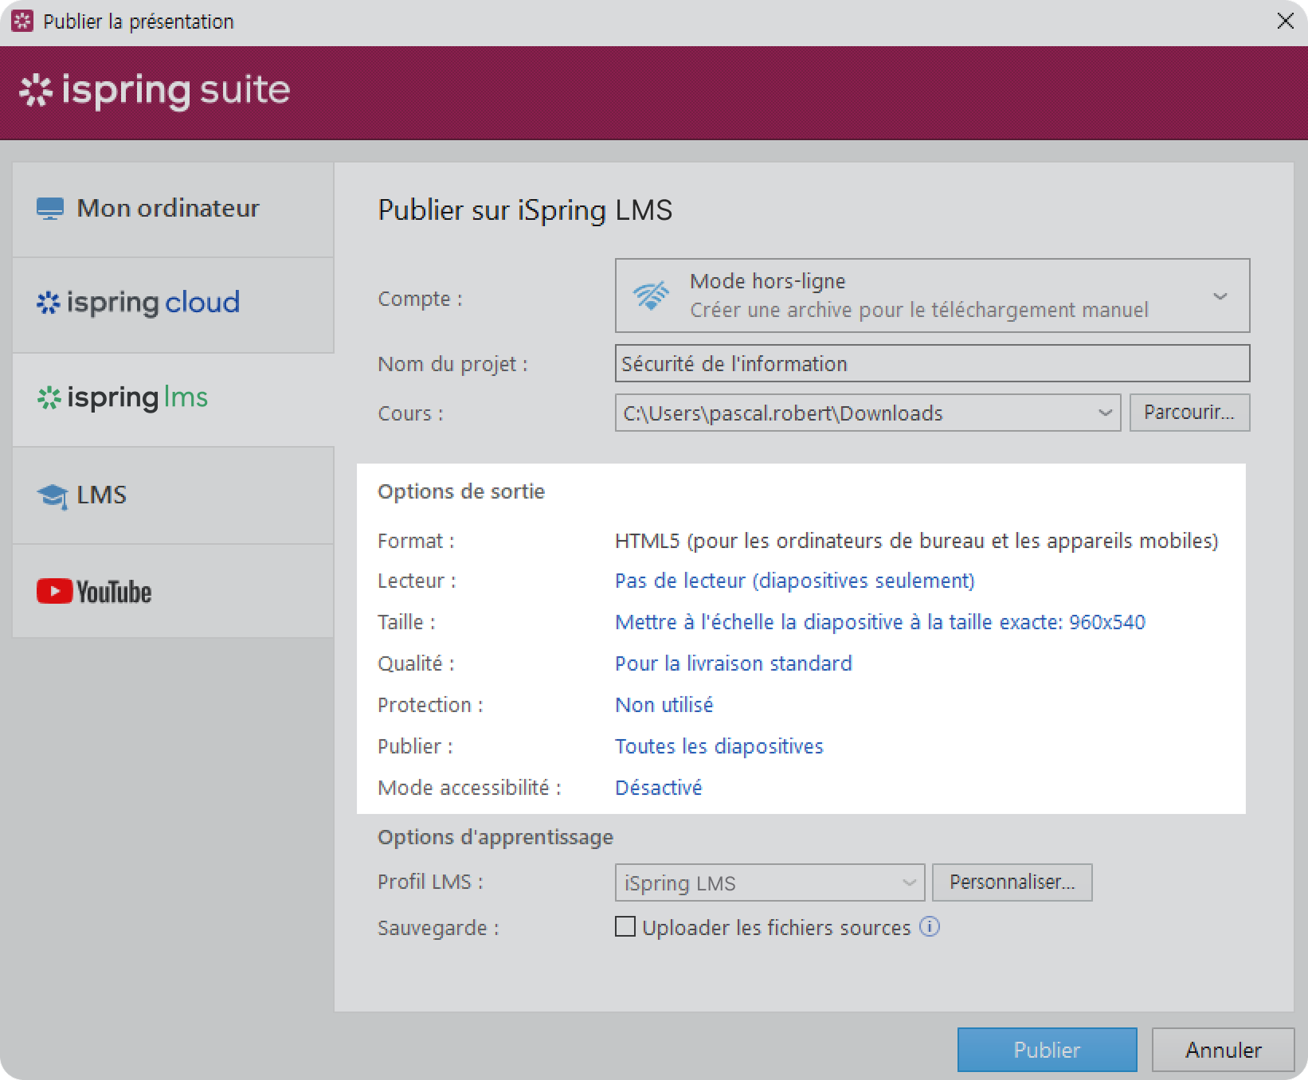The height and width of the screenshot is (1080, 1308).
Task: Click the Parcourir browse button
Action: click(1189, 413)
